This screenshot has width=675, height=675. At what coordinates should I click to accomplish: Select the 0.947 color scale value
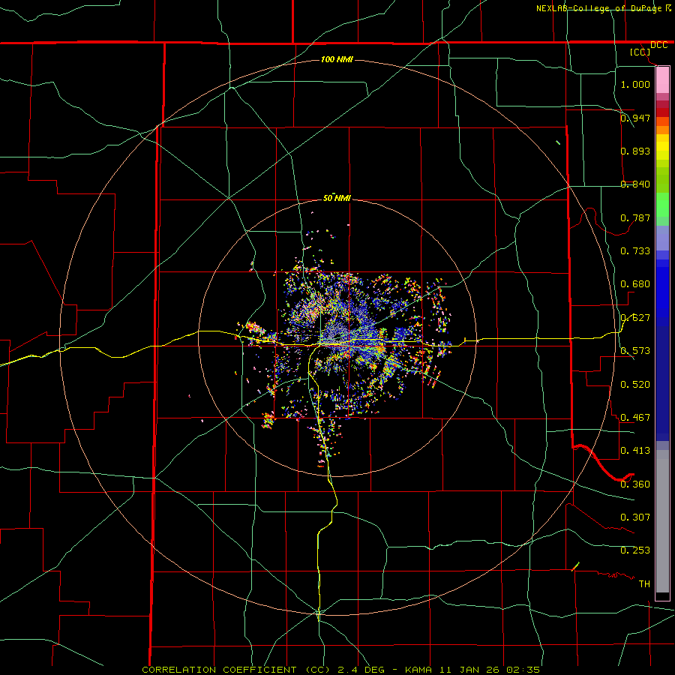(635, 118)
